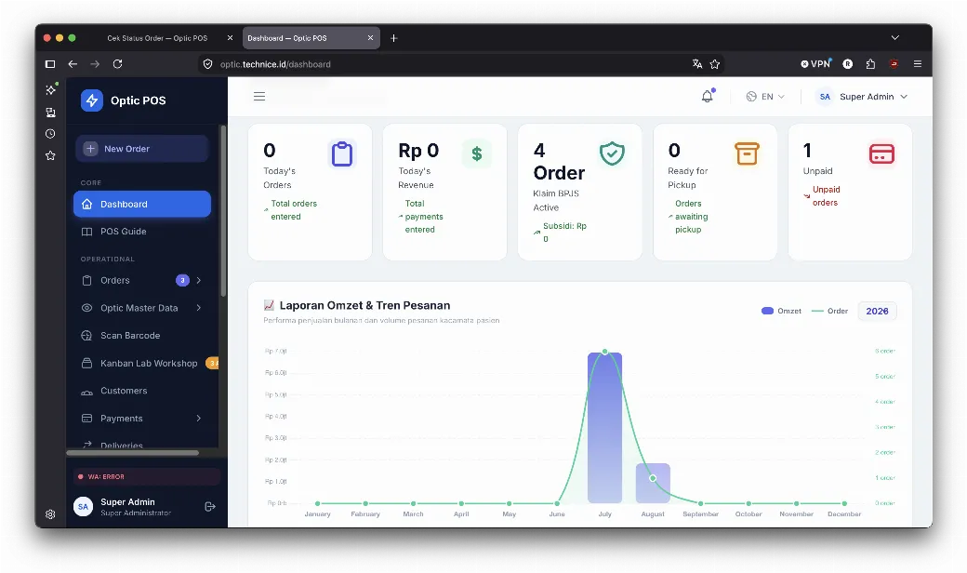The height and width of the screenshot is (573, 967).
Task: Click the sidebar vertical scrollbar
Action: pos(222,211)
